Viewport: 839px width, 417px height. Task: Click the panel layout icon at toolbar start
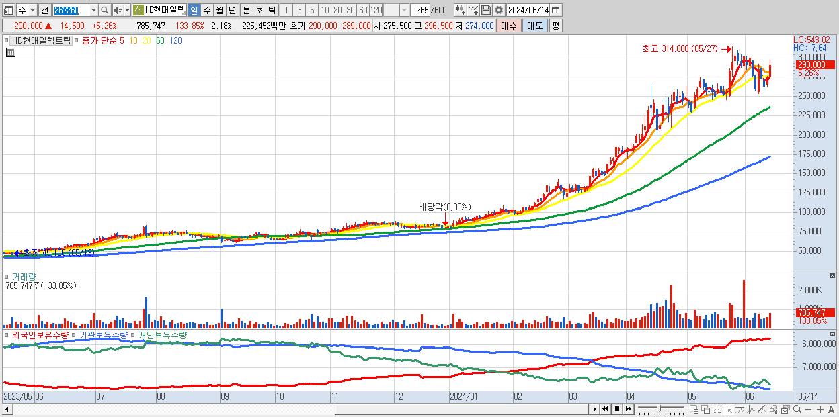(x=8, y=10)
